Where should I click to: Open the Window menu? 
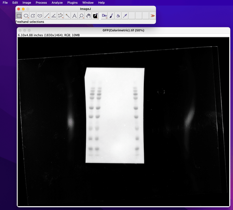(x=88, y=3)
